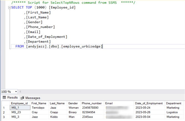
Task: Click the Jazz first name cell in row 3
Action: [x=39, y=117]
